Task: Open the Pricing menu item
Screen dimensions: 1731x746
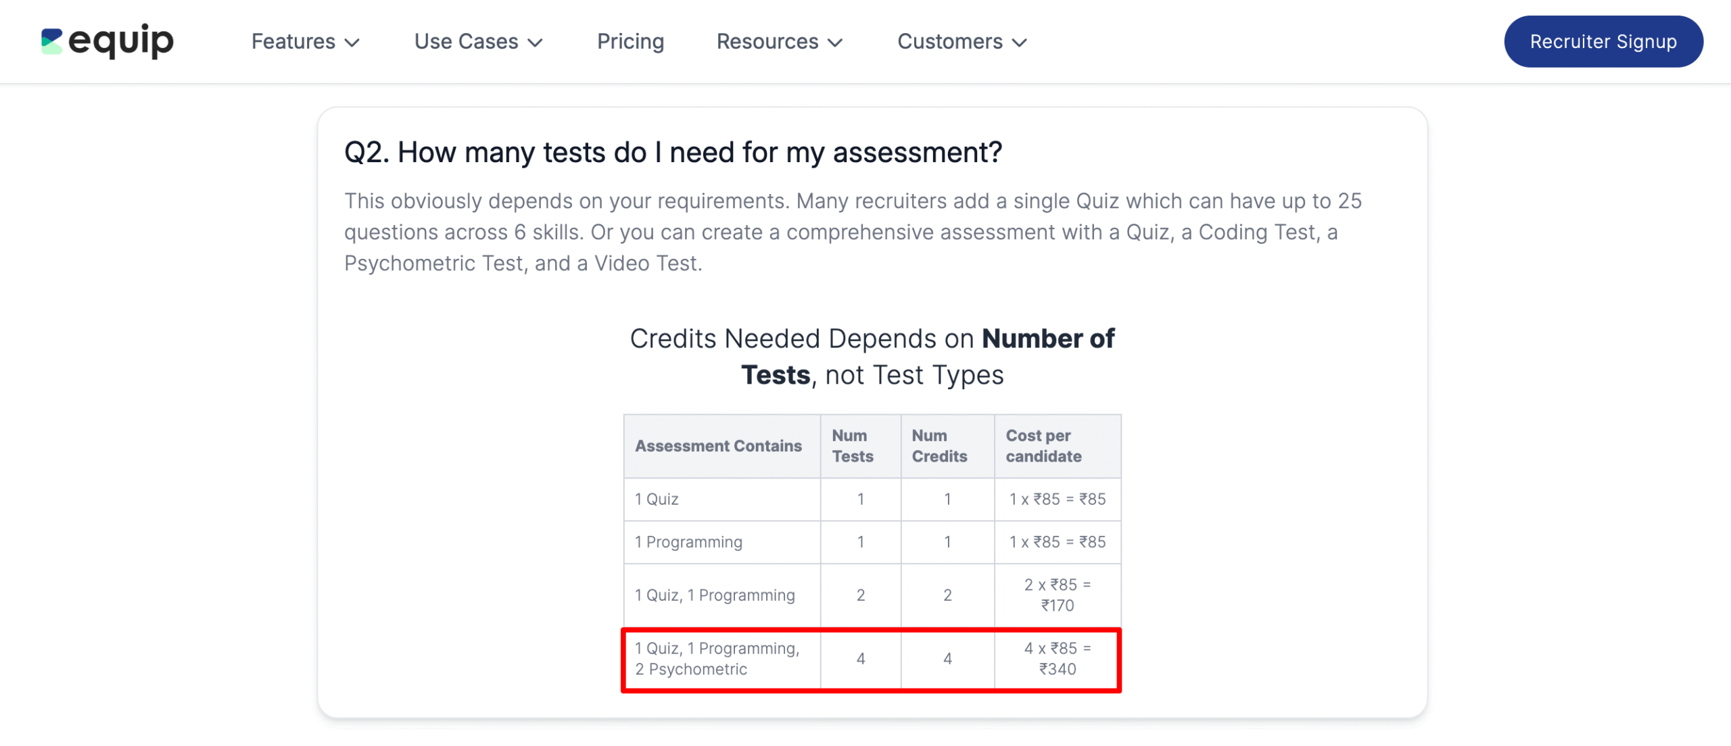Action: pyautogui.click(x=630, y=41)
